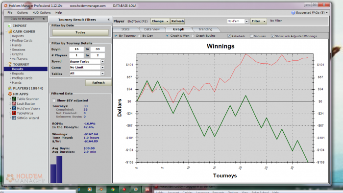
Task: Click the IMPORT icon in sidebar
Action: point(10,26)
